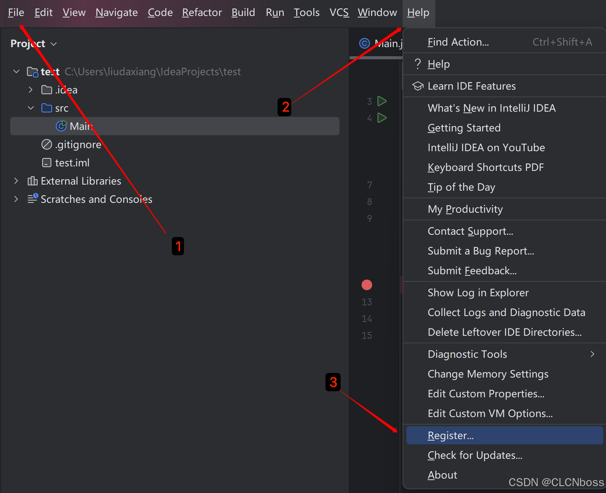
Task: Click line number 13 in editor gutter
Action: coord(367,302)
